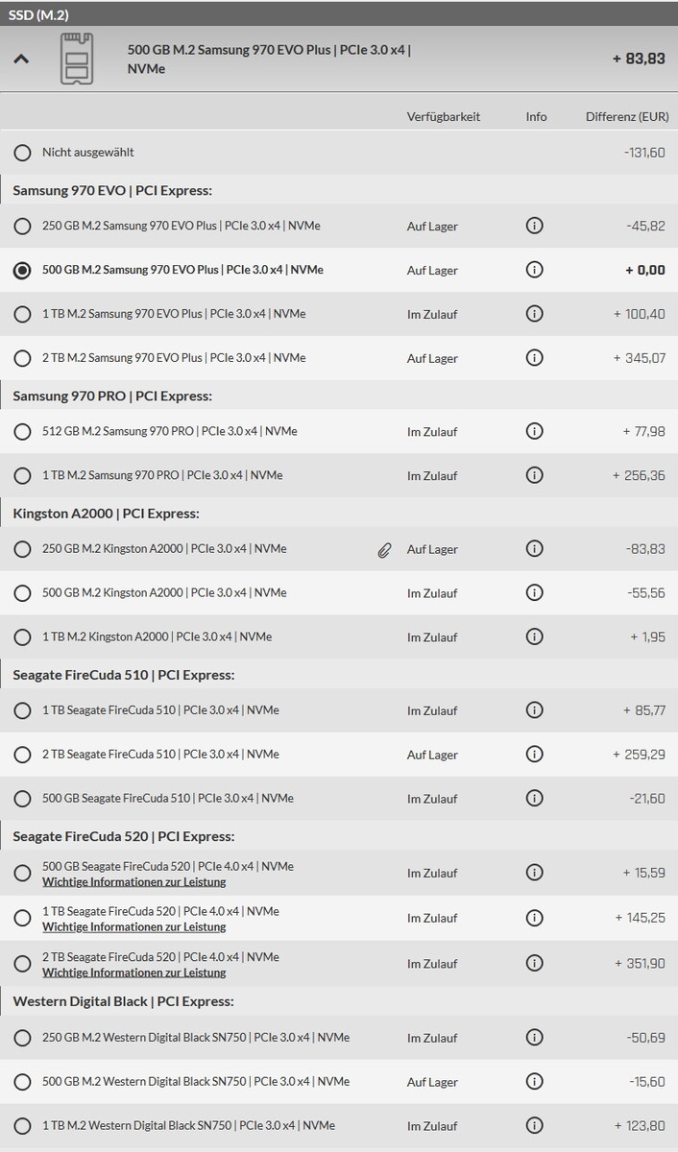The height and width of the screenshot is (1152, 678).
Task: Choose 1 TB Samsung 970 EVO Plus radio button
Action: pos(22,314)
